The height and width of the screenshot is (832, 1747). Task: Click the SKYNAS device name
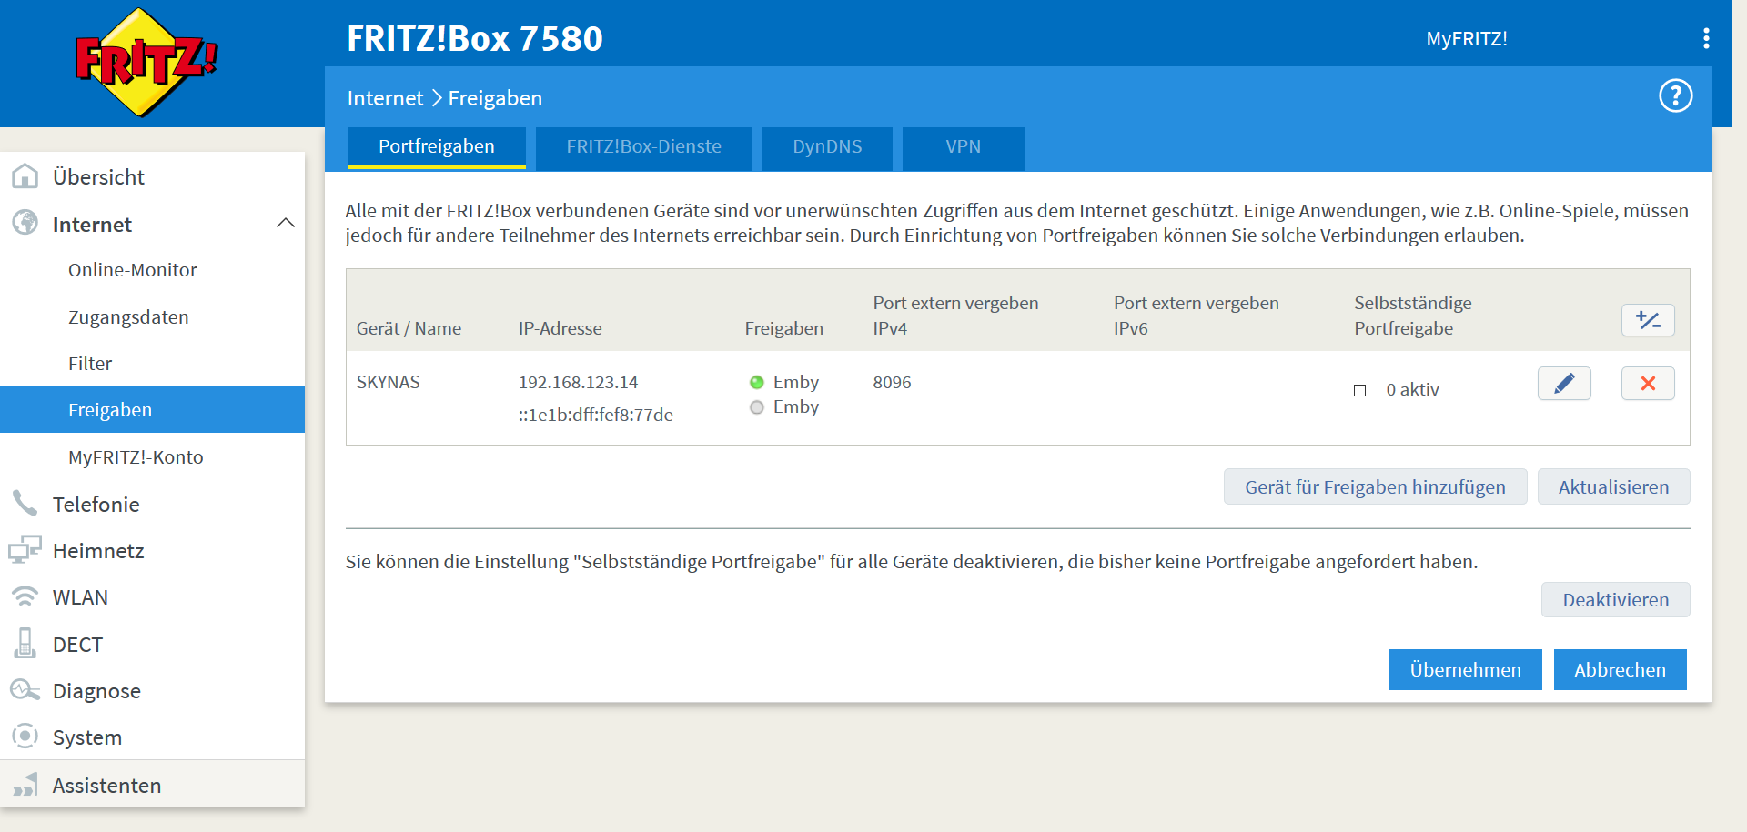pyautogui.click(x=388, y=382)
